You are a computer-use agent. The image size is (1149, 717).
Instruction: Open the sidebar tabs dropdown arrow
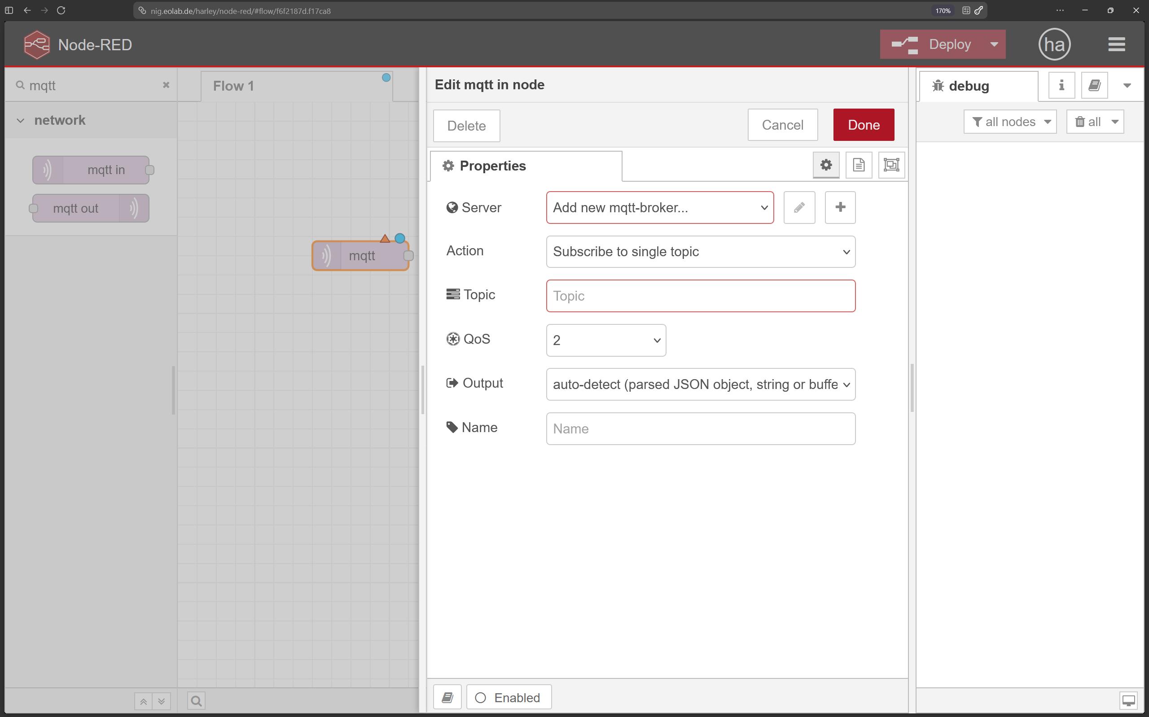tap(1127, 86)
